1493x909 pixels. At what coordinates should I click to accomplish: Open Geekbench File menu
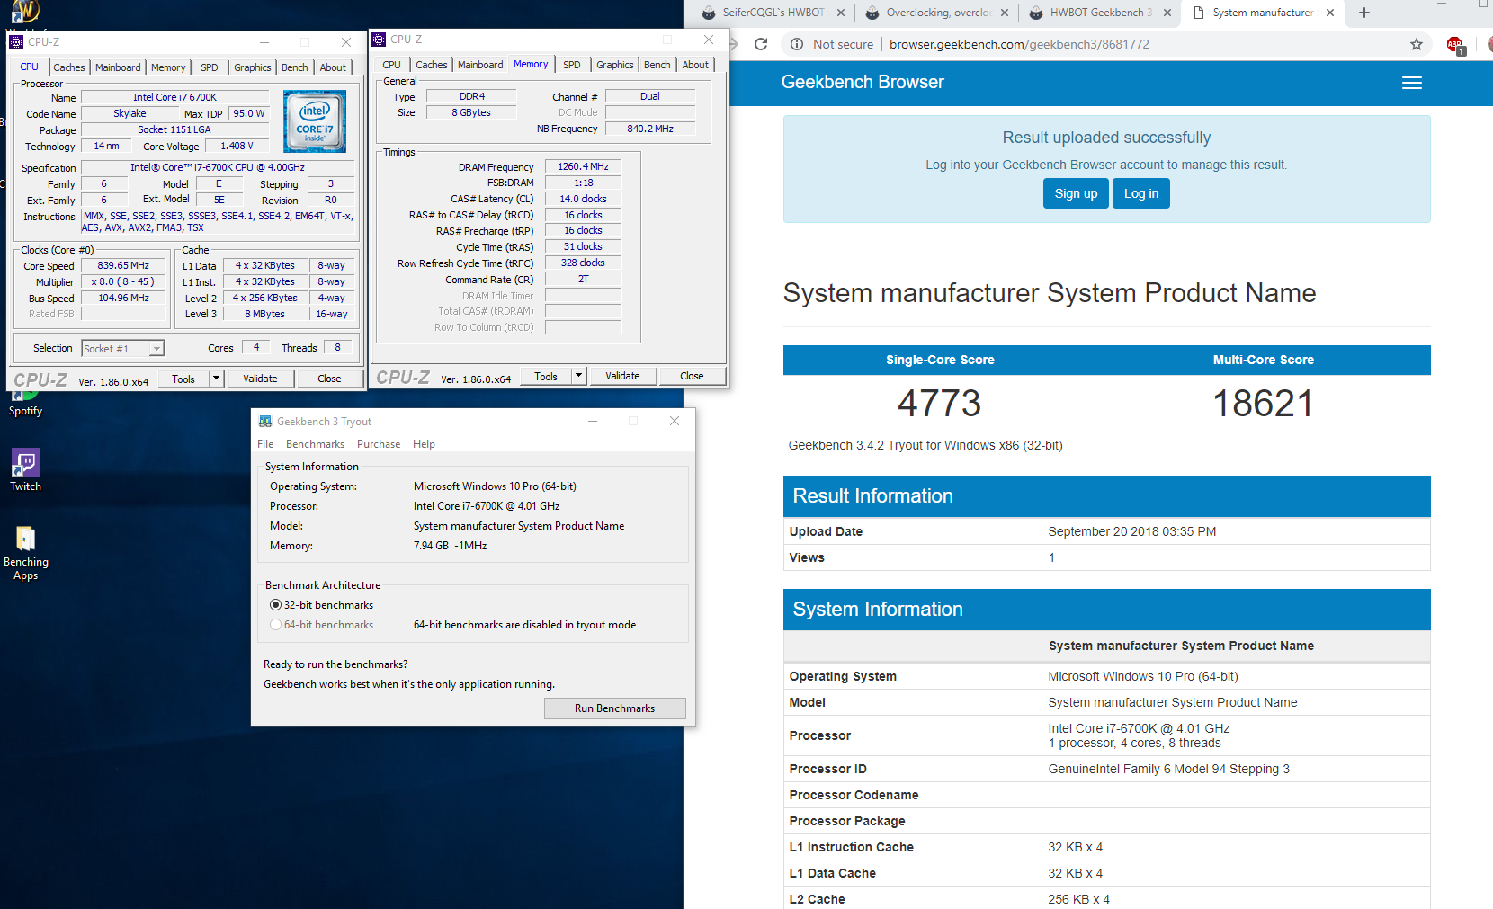click(265, 444)
